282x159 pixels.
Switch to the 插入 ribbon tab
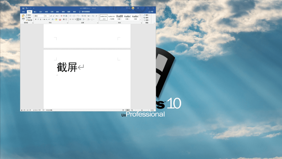click(x=35, y=12)
